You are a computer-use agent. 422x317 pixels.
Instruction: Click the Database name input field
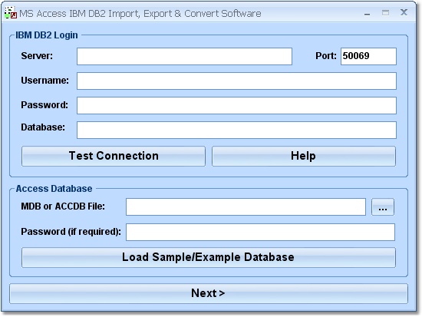click(236, 130)
